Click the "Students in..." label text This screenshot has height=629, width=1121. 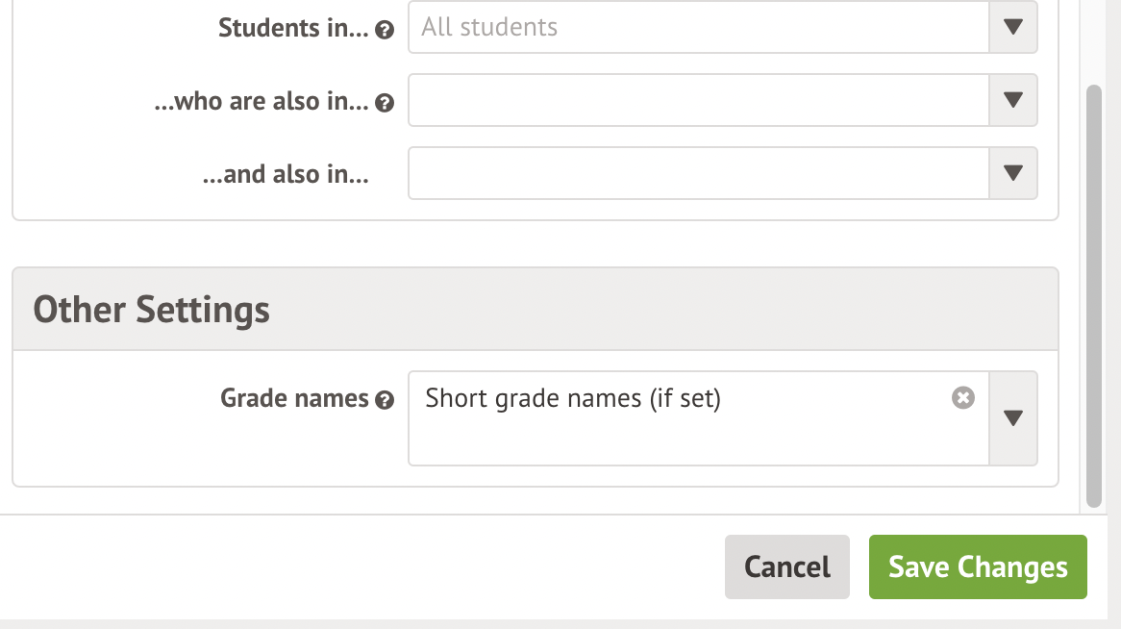[293, 28]
